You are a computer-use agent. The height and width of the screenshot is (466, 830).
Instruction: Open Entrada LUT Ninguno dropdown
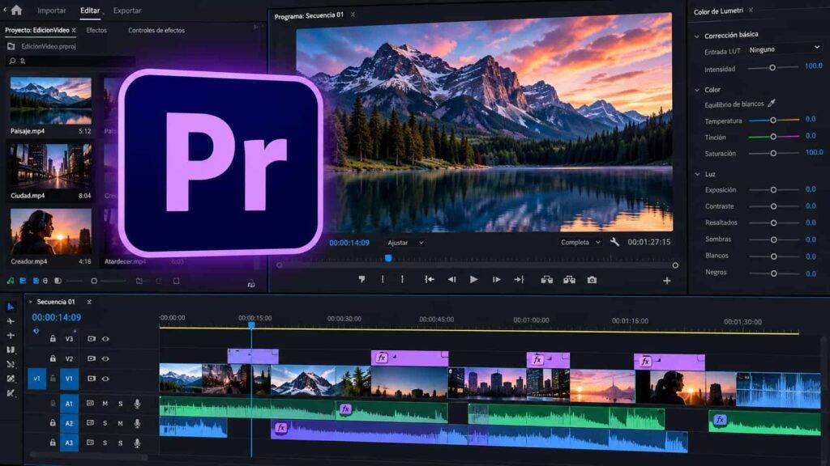pos(784,49)
